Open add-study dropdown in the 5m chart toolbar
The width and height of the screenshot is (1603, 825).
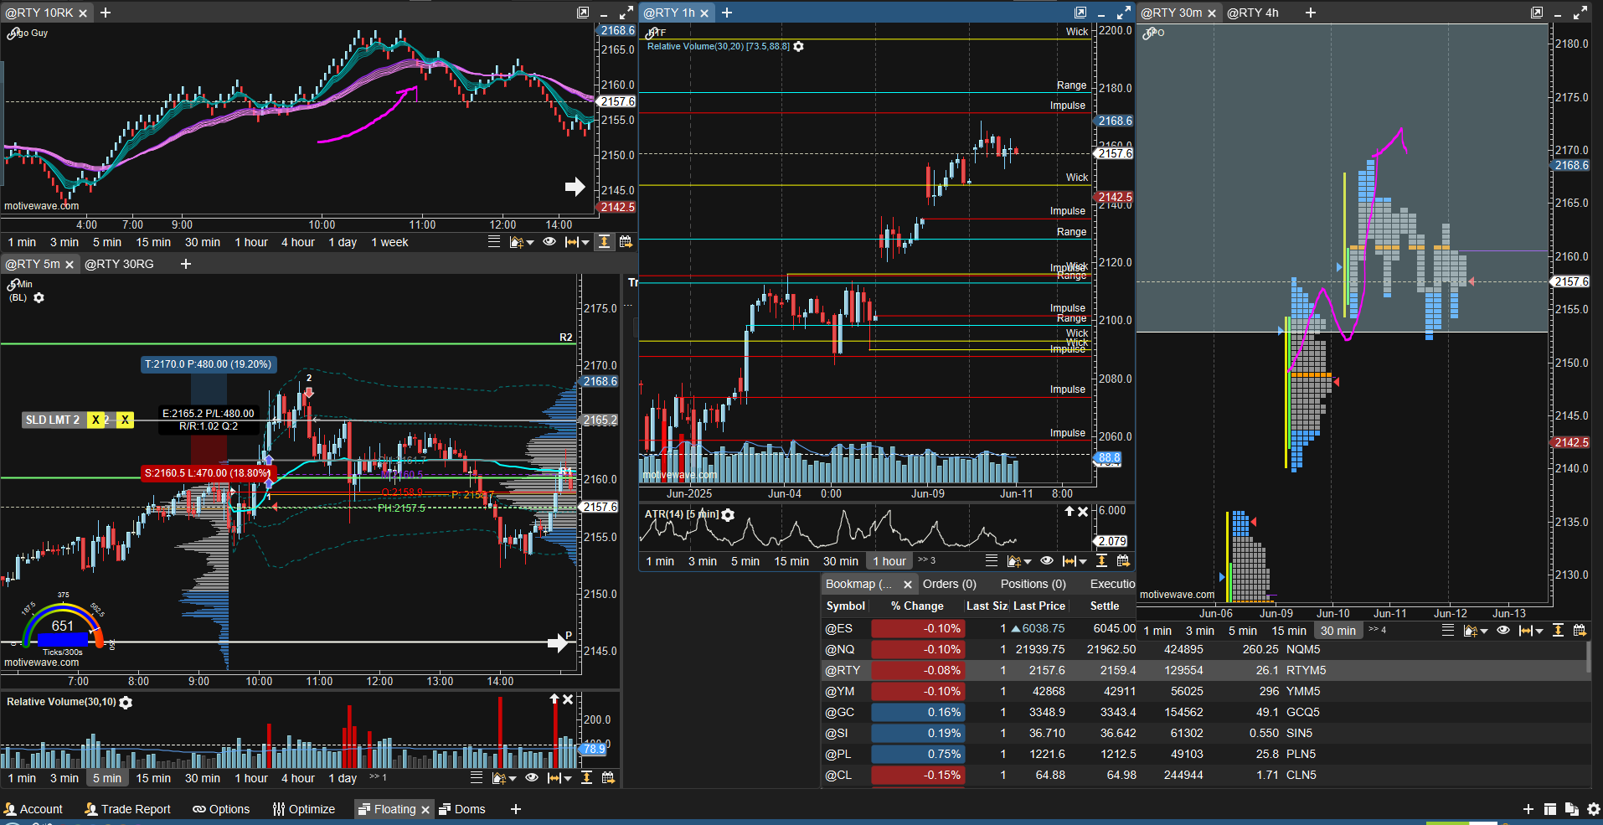tap(503, 778)
